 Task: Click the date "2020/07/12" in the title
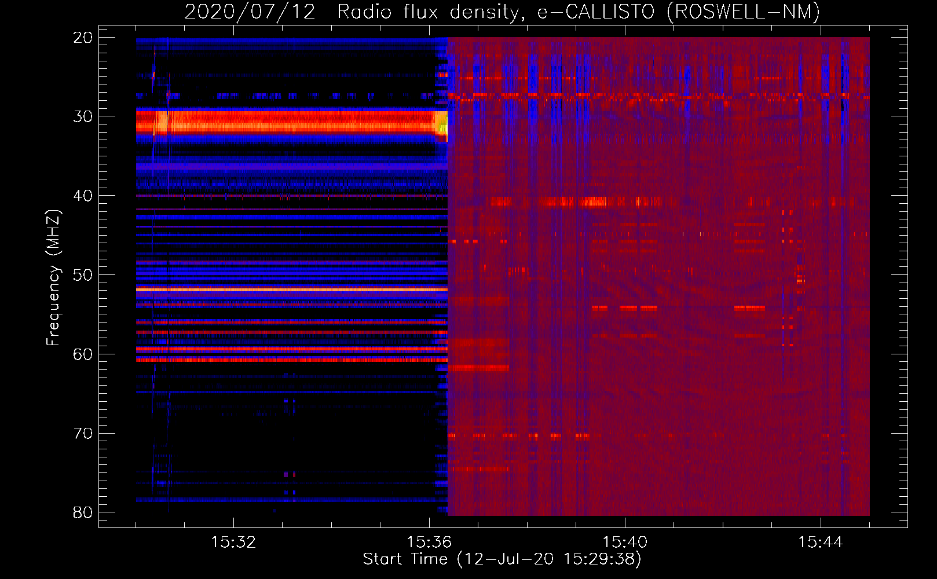[x=250, y=12]
